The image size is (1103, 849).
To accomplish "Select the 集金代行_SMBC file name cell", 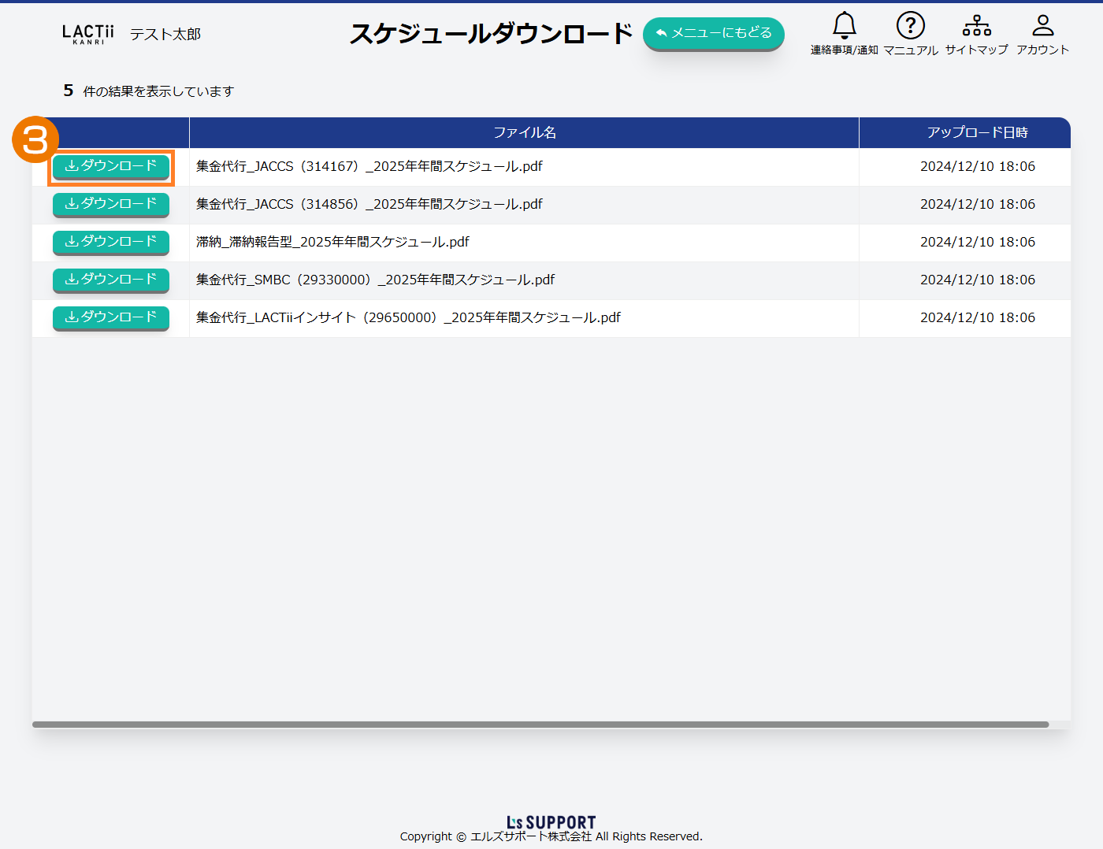I will click(375, 280).
